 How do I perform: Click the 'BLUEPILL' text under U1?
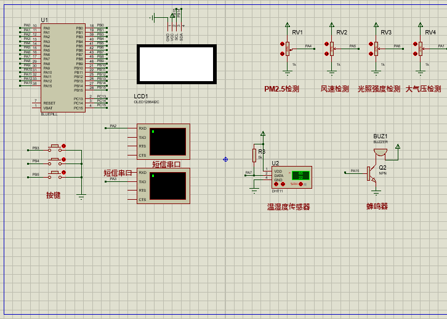[x=49, y=114]
